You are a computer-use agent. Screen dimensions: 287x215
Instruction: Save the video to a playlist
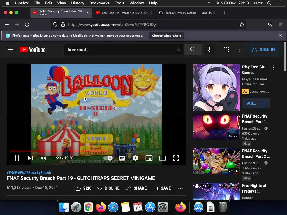click(162, 188)
